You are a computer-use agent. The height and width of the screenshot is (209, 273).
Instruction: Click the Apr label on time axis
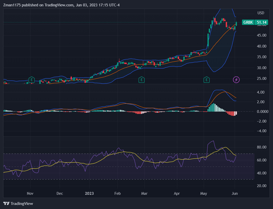pyautogui.click(x=177, y=194)
